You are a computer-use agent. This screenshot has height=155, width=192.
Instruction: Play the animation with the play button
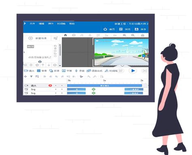(x=133, y=71)
